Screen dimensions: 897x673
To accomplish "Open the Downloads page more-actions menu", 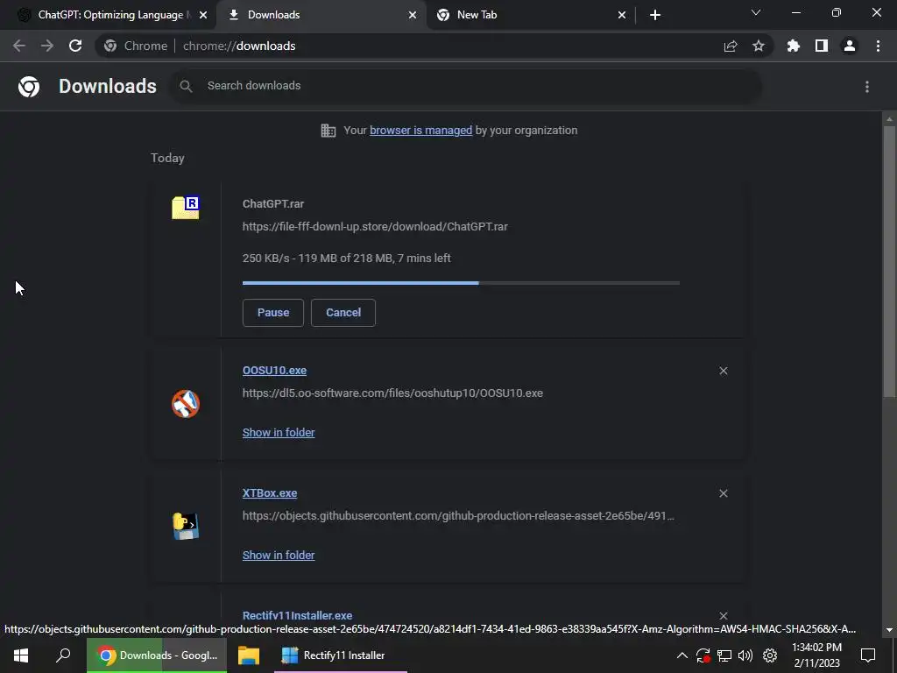I will (867, 87).
